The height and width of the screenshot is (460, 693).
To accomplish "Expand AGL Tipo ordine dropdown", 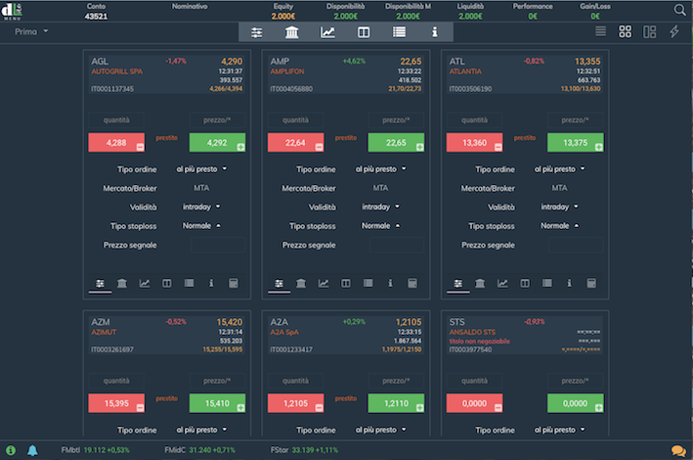I will pyautogui.click(x=201, y=169).
